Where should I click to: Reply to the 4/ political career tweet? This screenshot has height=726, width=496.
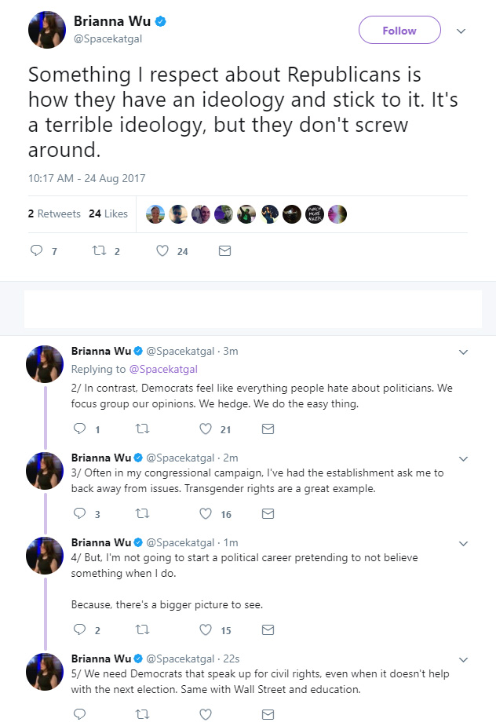click(x=79, y=629)
